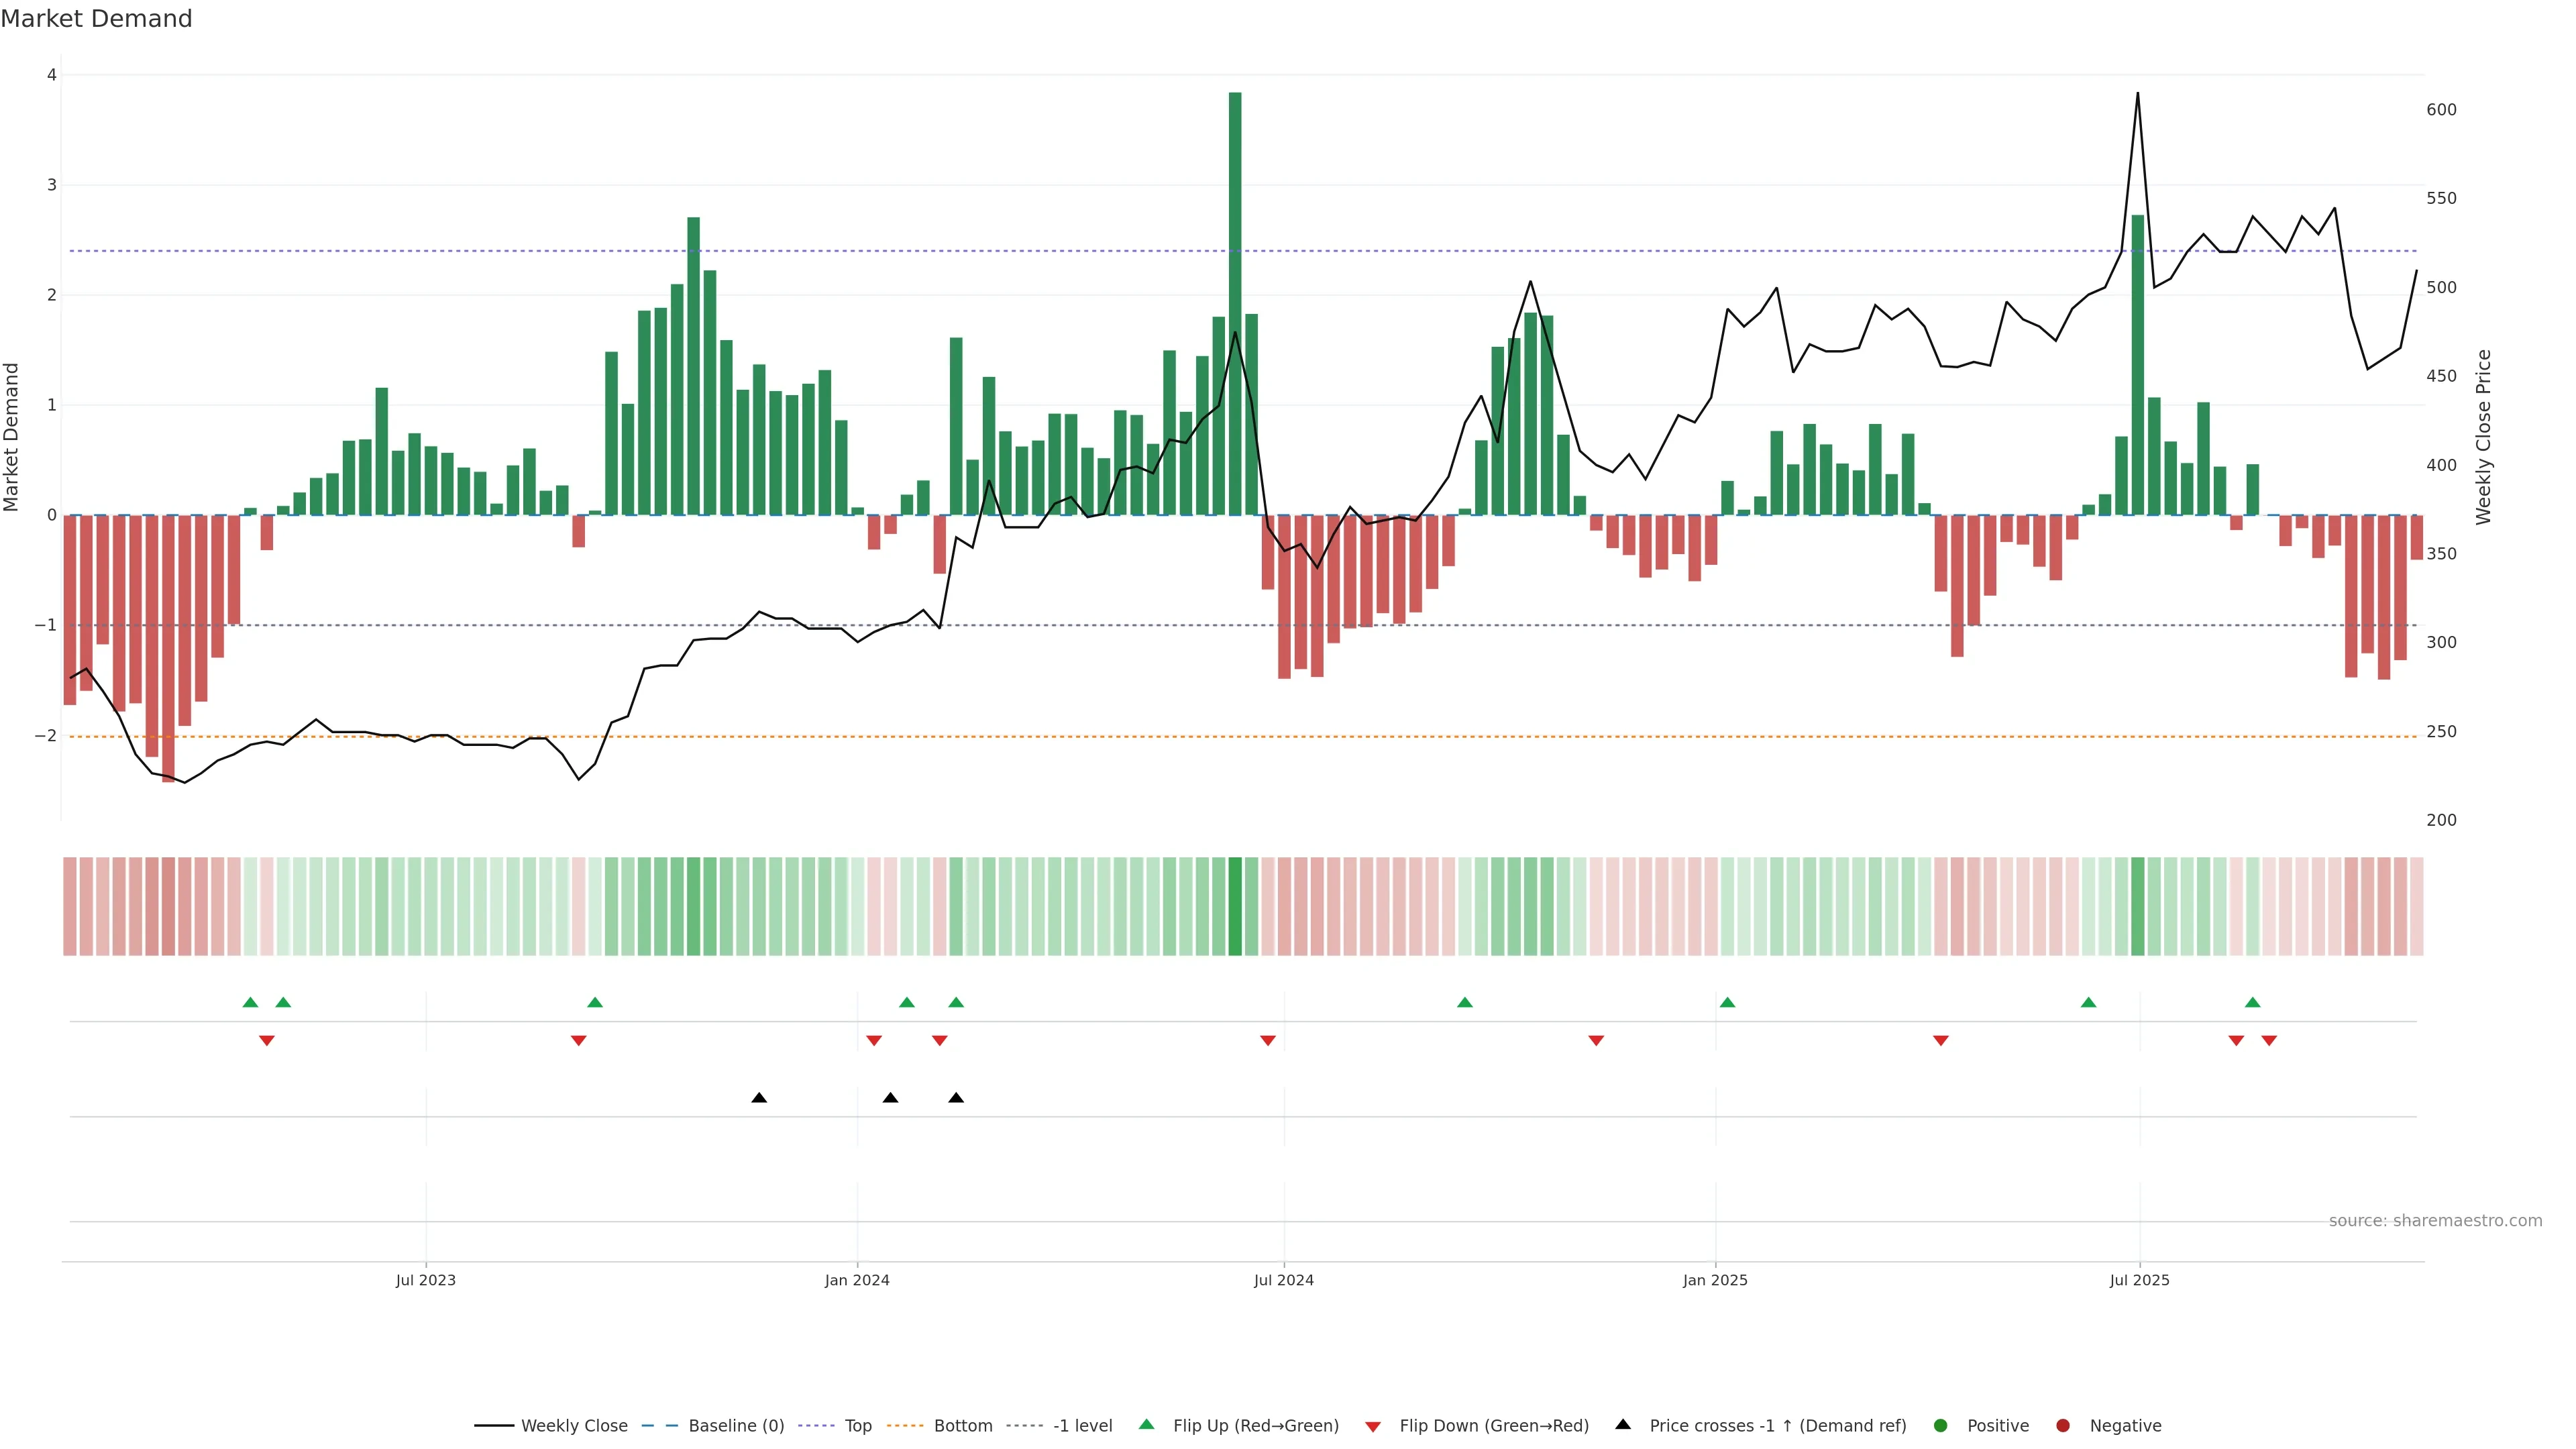The height and width of the screenshot is (1449, 2576).
Task: Click the Weekly Close Price axis title
Action: [x=2484, y=437]
